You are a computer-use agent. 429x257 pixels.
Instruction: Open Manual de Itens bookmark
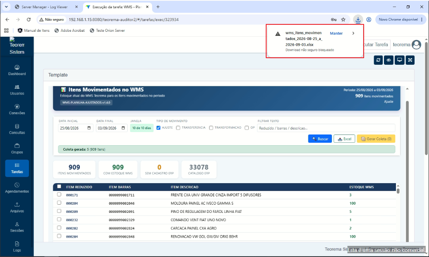(33, 31)
